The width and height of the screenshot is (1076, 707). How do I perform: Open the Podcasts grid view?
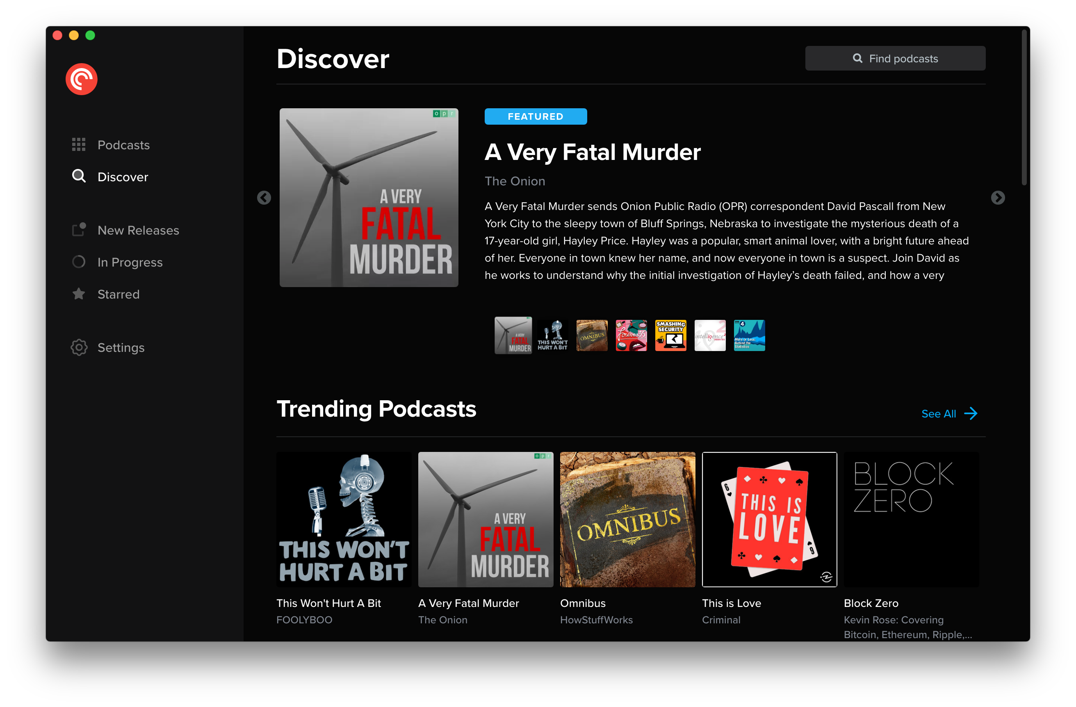[x=123, y=145]
